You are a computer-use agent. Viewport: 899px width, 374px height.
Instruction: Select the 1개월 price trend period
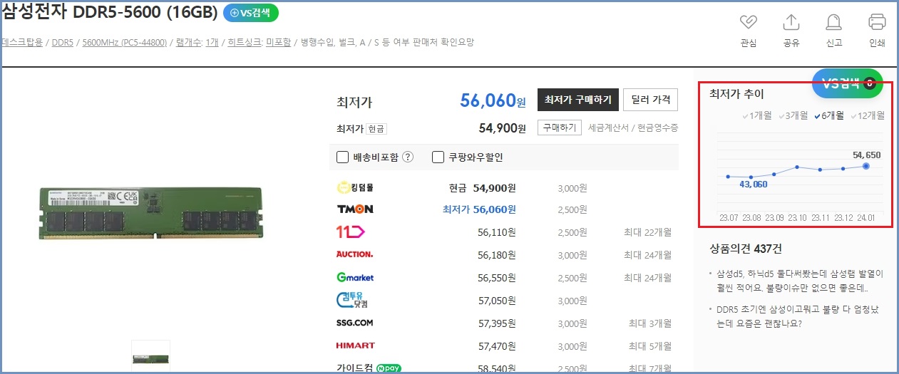tap(756, 115)
